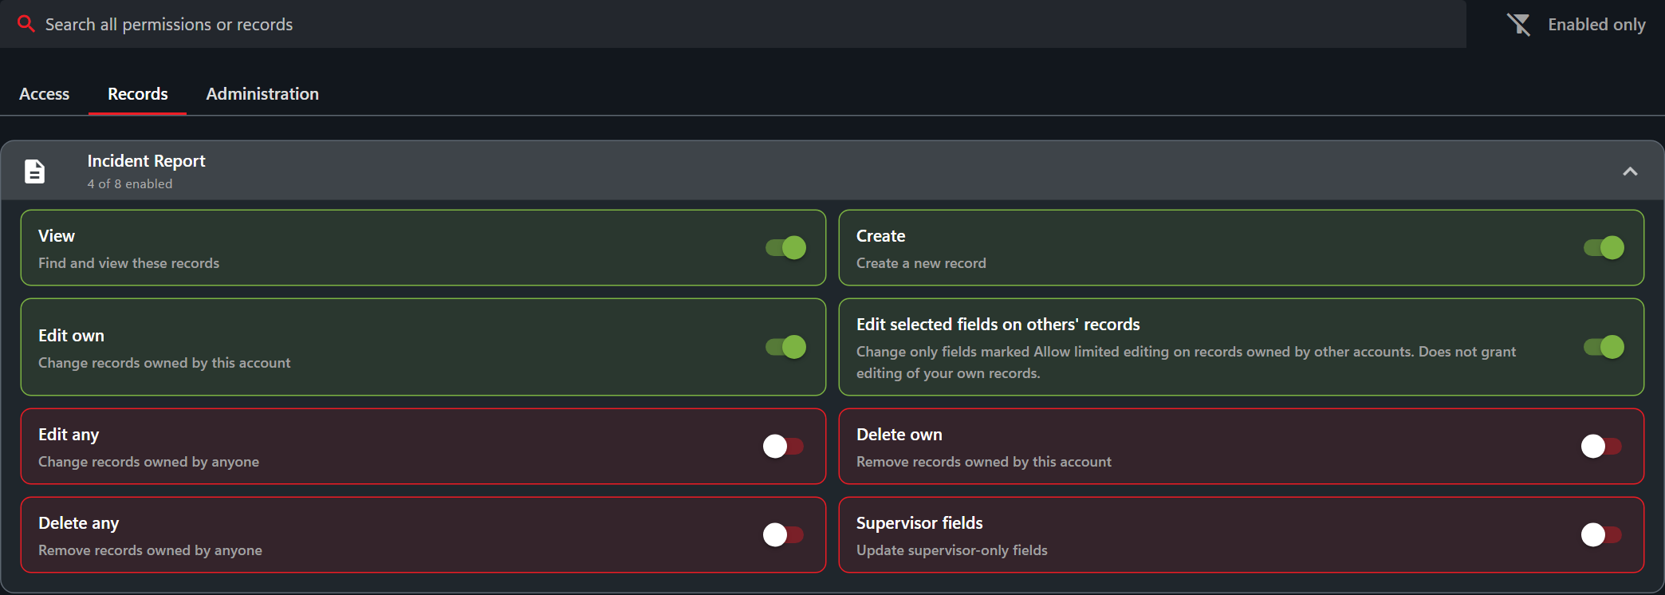Turn on the Delete own toggle

coord(1601,447)
